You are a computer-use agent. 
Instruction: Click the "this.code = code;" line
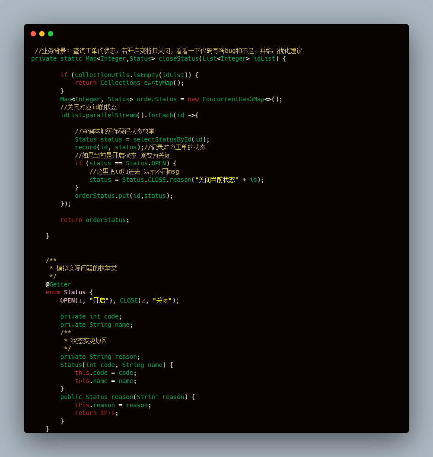pyautogui.click(x=105, y=373)
